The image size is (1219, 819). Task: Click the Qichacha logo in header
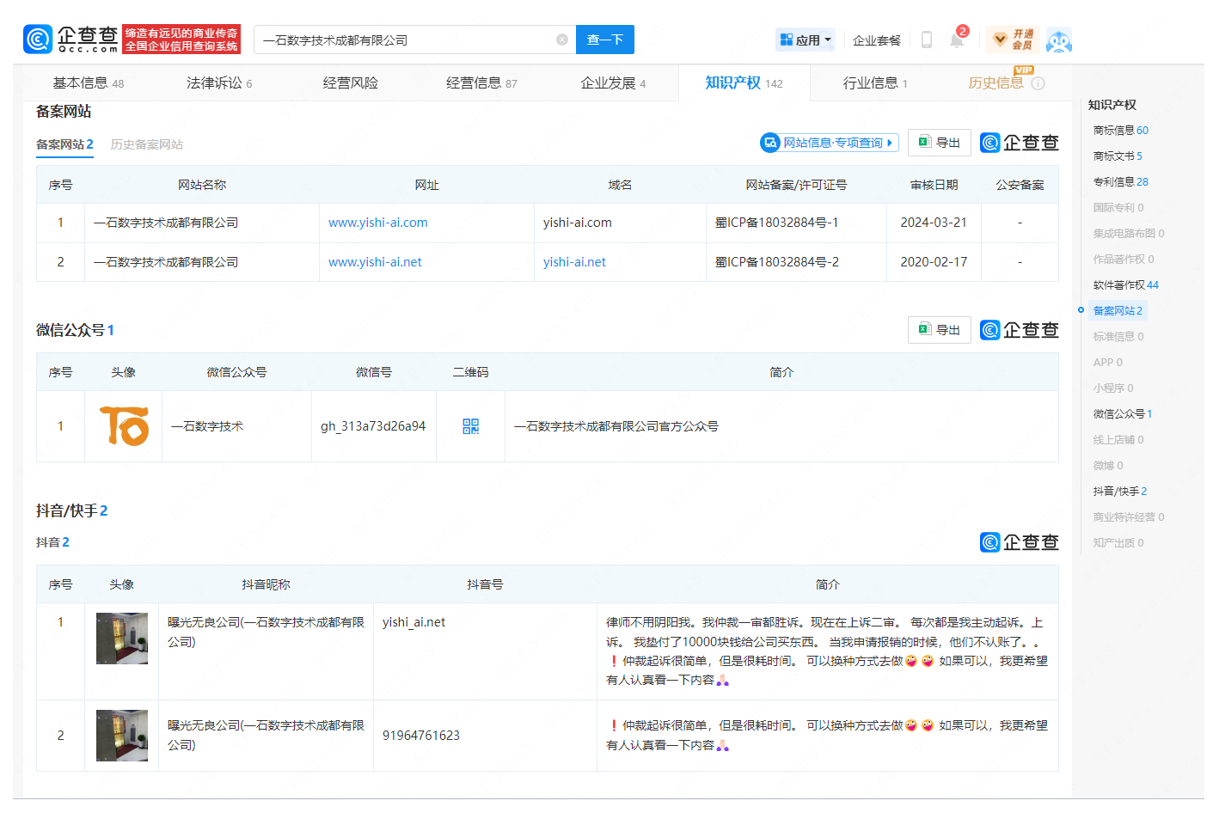pyautogui.click(x=70, y=40)
